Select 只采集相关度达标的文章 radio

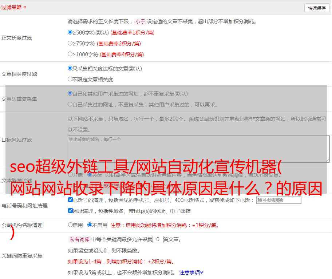click(x=70, y=68)
